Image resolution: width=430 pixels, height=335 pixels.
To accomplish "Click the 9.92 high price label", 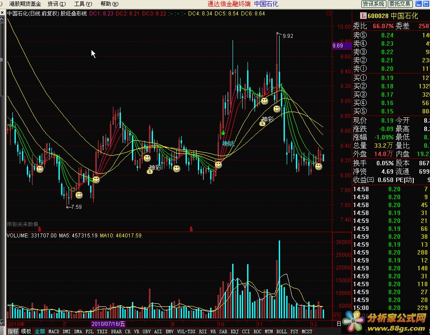I will pyautogui.click(x=288, y=36).
